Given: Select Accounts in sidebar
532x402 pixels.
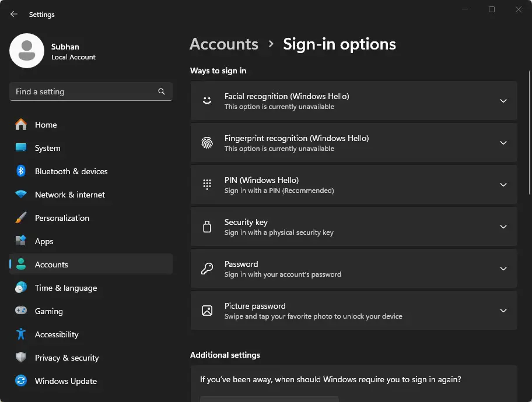Looking at the screenshot, I should click(x=91, y=264).
